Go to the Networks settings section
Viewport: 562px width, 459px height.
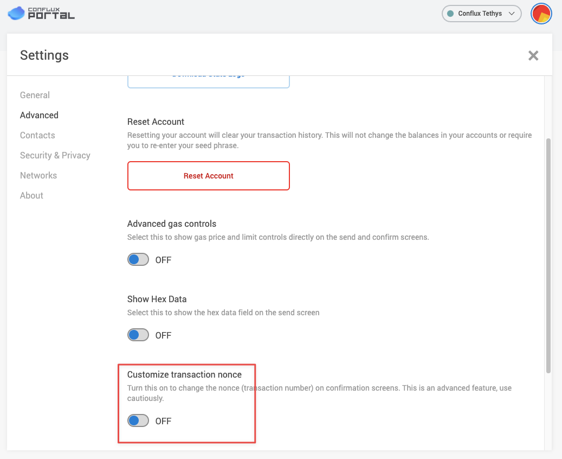(x=38, y=175)
